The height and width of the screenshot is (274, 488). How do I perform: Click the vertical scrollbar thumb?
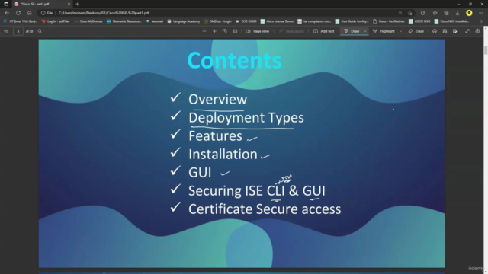[486, 50]
